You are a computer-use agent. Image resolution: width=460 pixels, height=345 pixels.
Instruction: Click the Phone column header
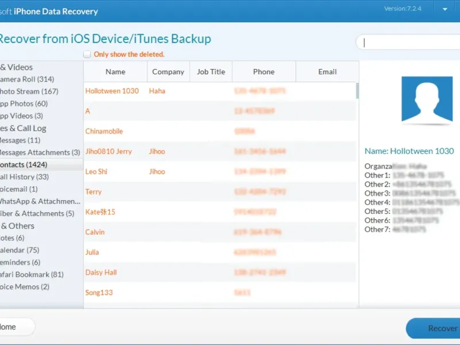(x=264, y=71)
